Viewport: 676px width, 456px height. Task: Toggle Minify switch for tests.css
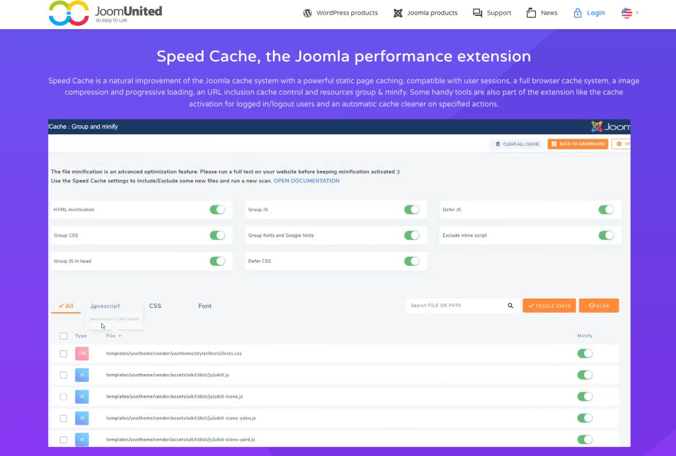point(585,353)
